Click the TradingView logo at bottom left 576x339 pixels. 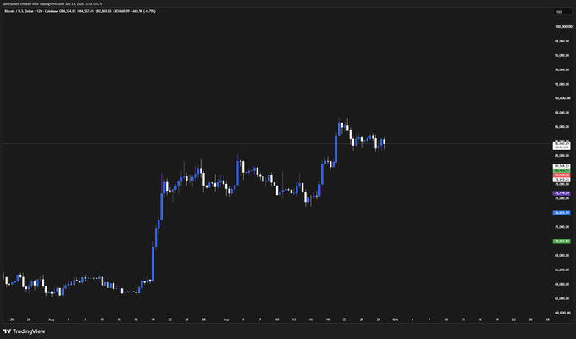pos(24,331)
